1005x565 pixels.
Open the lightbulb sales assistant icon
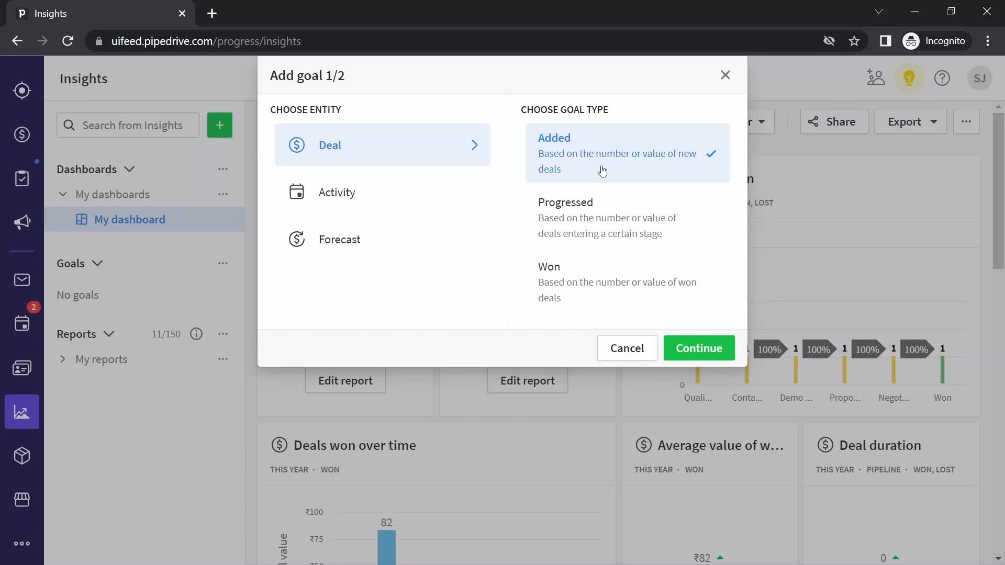(x=909, y=78)
